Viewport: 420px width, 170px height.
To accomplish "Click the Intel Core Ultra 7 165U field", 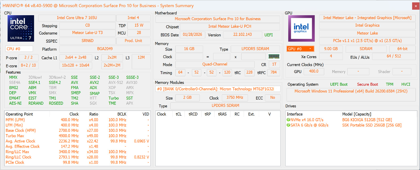I will click(77, 18).
